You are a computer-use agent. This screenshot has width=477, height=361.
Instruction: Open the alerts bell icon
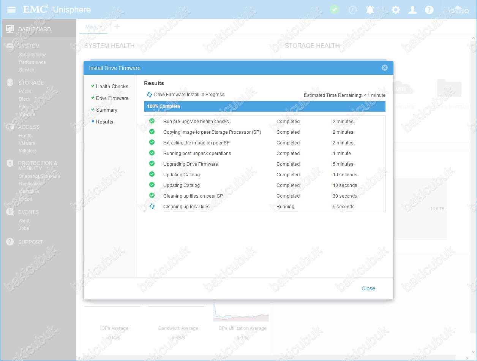[x=370, y=10]
